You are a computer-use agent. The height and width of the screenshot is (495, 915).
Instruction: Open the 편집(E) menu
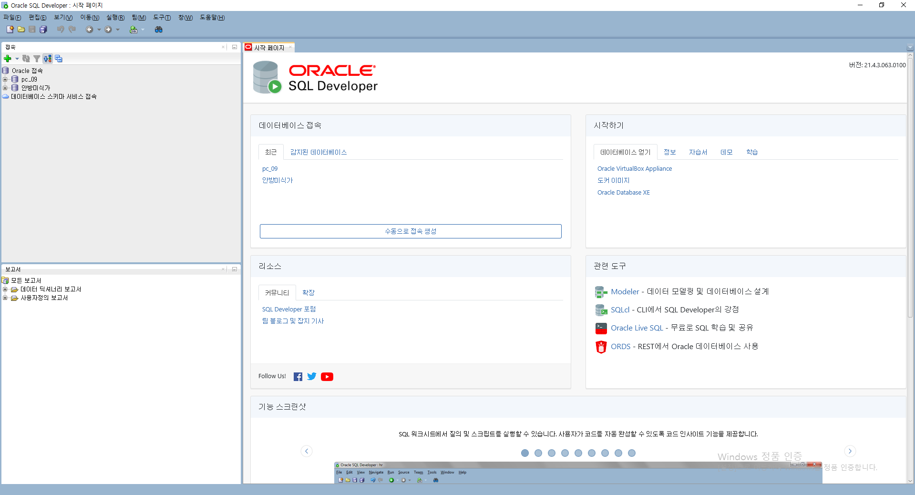pos(38,17)
